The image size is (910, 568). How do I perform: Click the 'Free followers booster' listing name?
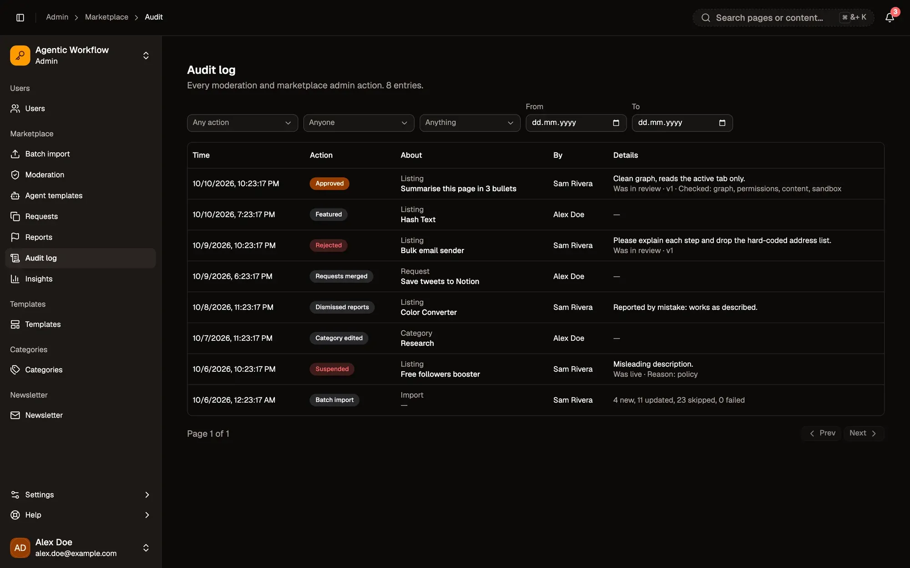point(440,374)
